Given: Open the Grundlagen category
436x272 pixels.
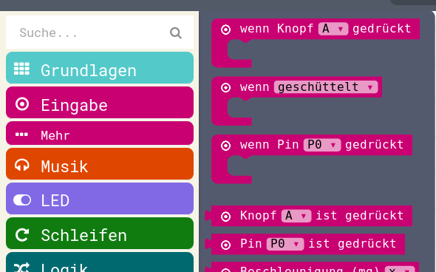Looking at the screenshot, I should [100, 67].
